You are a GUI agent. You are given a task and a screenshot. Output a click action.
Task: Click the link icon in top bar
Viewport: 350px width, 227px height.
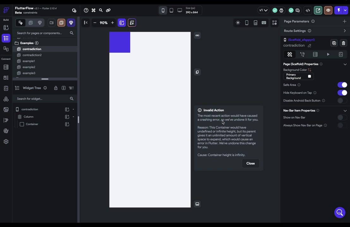click(108, 10)
